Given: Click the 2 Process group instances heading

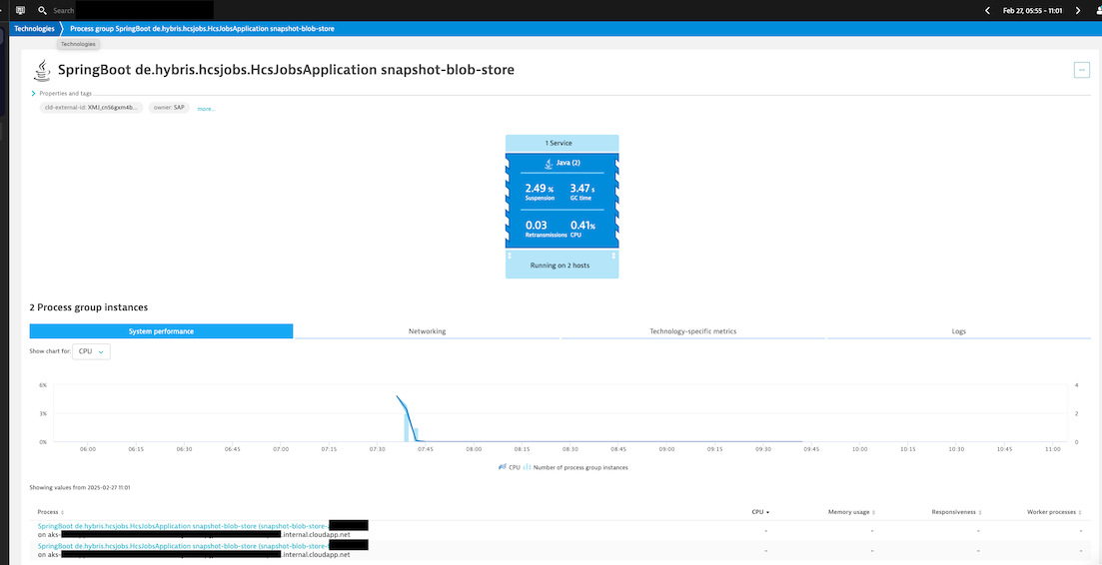Looking at the screenshot, I should [x=89, y=307].
